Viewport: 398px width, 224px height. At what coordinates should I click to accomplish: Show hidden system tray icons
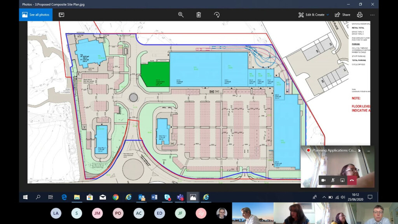pos(324,197)
